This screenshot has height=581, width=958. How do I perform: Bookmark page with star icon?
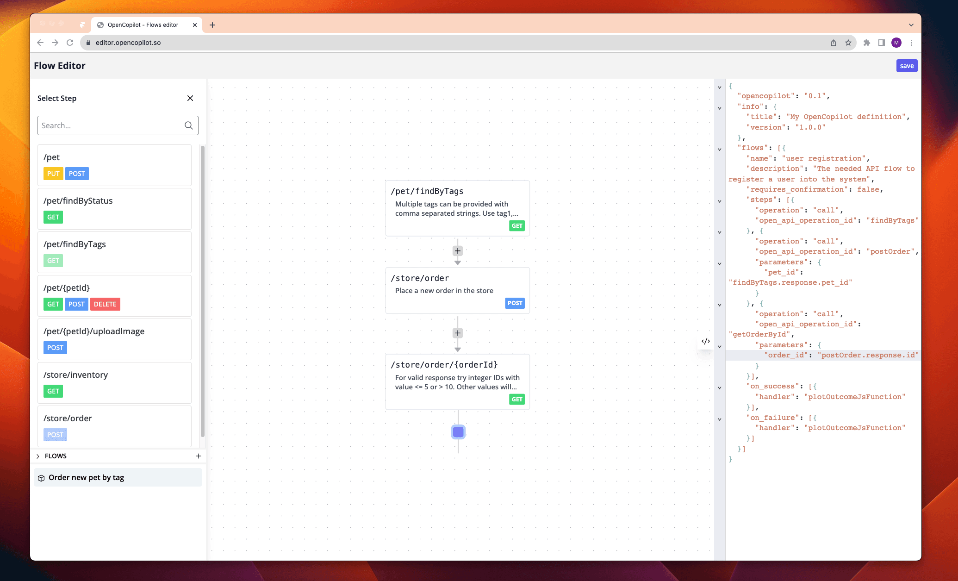click(848, 43)
